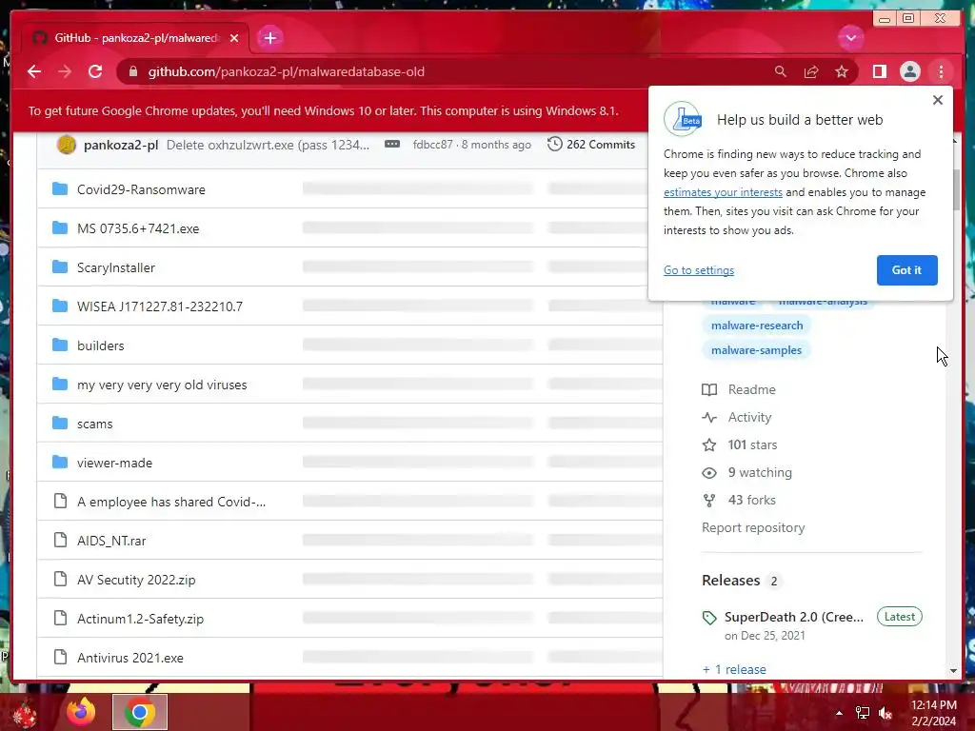
Task: Open Go to settings link
Action: coord(698,270)
